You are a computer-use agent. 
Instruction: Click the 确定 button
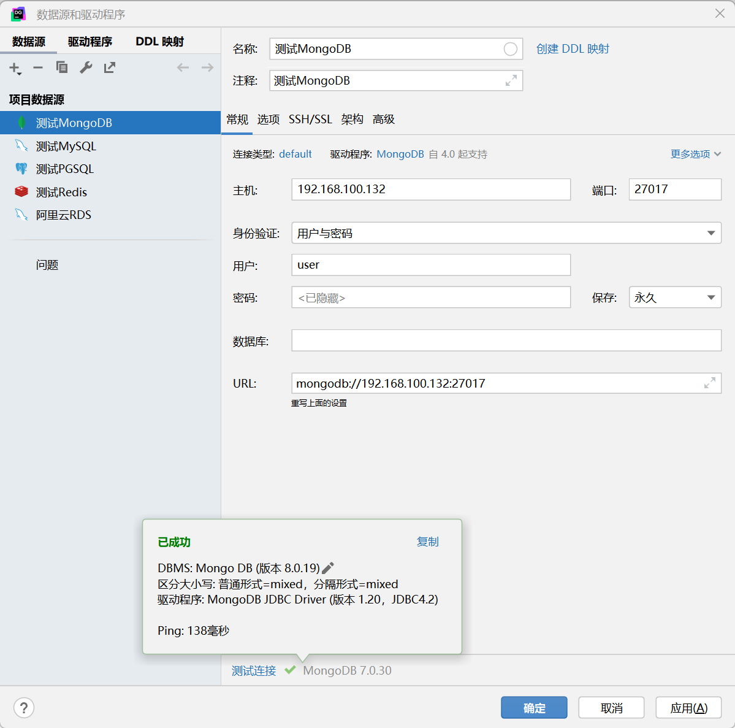pos(534,708)
